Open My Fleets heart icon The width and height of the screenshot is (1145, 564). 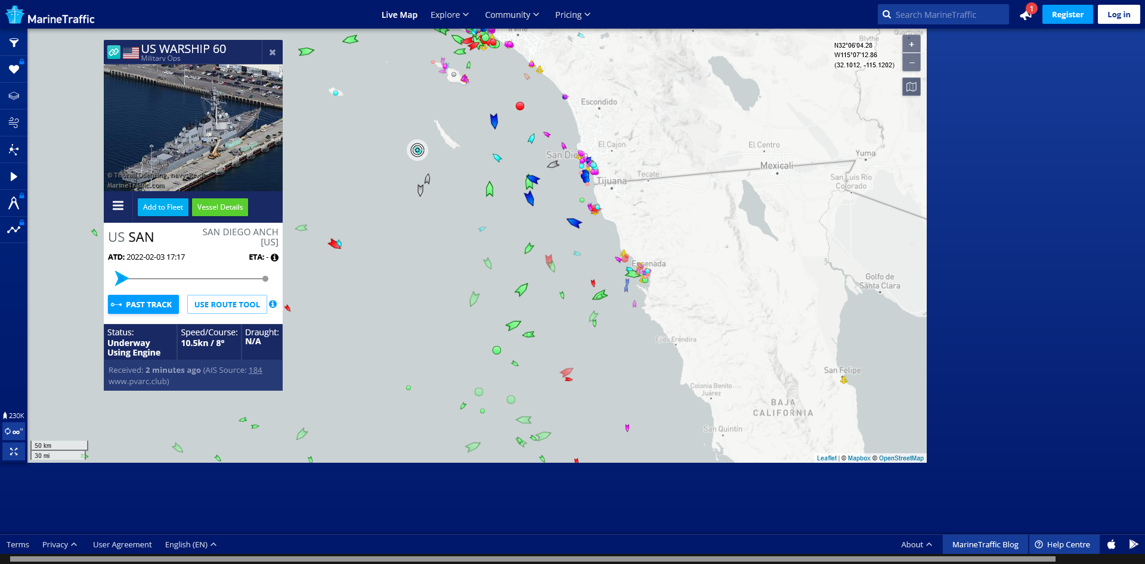coord(14,70)
